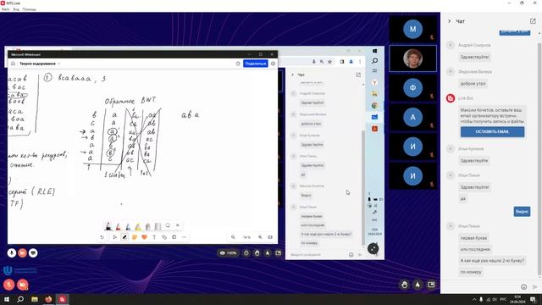Click the undo arrow in Whiteboard toolbar
The height and width of the screenshot is (305, 542).
click(x=102, y=237)
